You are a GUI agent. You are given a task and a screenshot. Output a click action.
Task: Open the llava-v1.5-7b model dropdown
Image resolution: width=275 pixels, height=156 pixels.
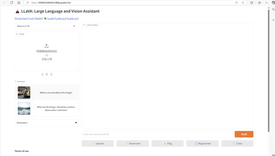[47, 26]
